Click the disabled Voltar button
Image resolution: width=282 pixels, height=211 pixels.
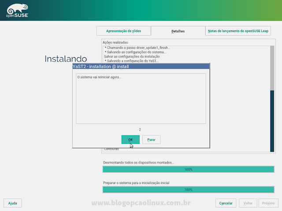click(x=248, y=203)
